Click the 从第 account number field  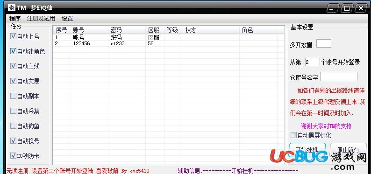click(312, 62)
